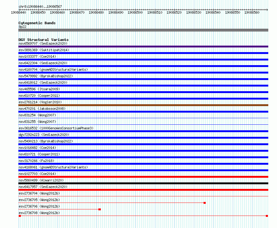Click ruler position 19086530
Screen dimensions: 277x228
click(x=194, y=12)
